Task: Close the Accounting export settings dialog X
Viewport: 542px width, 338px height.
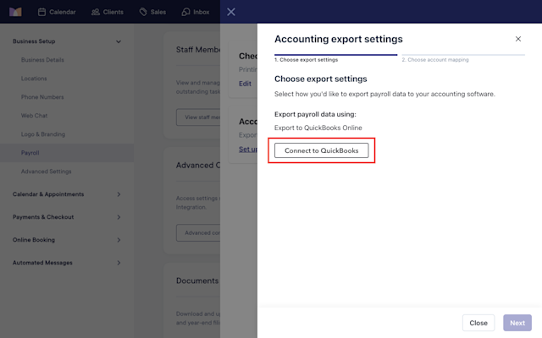Action: [517, 39]
